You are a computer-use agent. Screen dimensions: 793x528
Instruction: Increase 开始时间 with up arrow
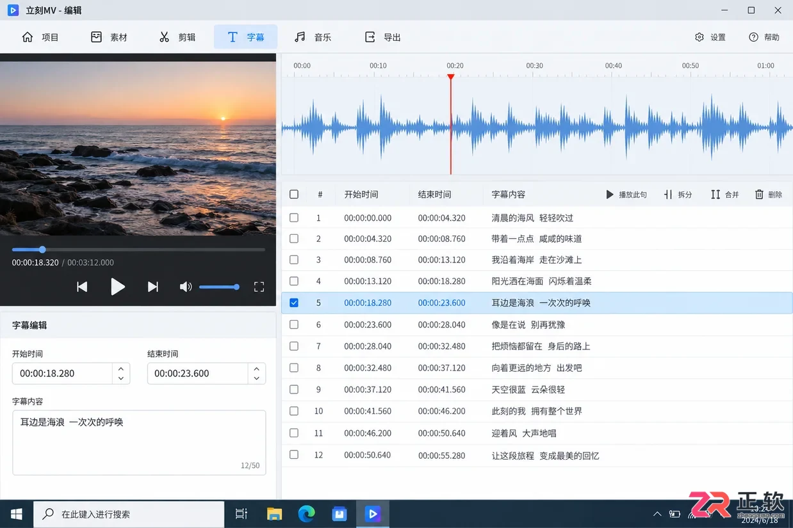pyautogui.click(x=121, y=369)
